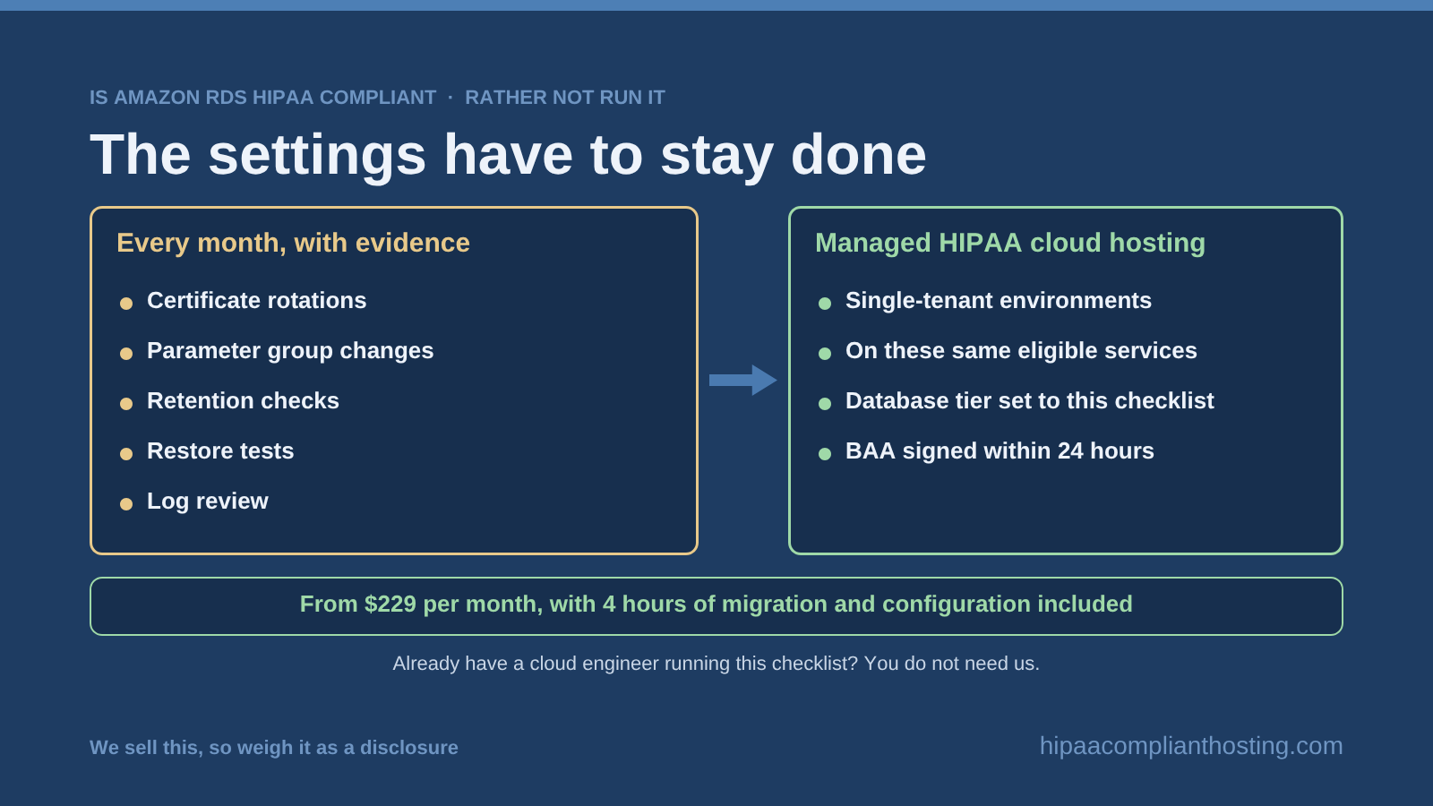This screenshot has width=1433, height=806.
Task: Select the $229 per month pricing banner
Action: point(716,606)
